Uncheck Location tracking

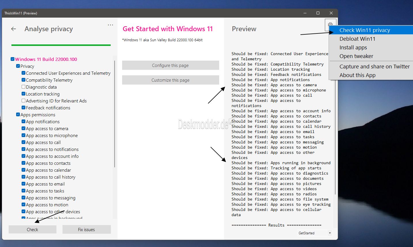(24, 94)
